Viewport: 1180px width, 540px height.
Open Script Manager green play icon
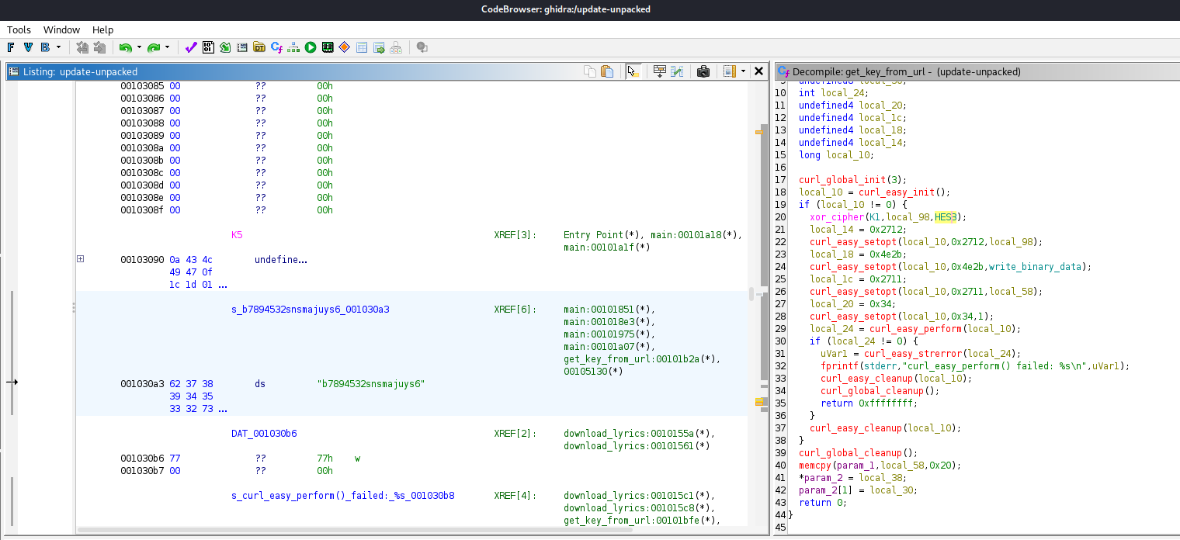311,47
